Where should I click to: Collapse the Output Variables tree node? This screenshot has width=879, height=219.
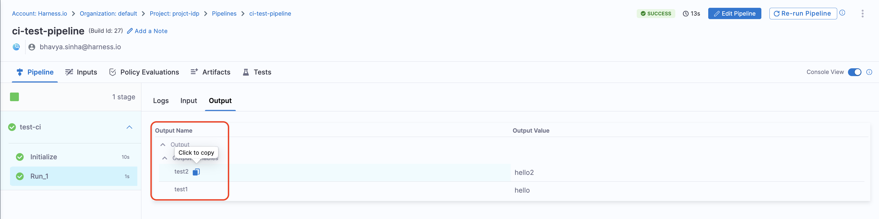click(x=165, y=158)
